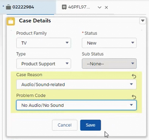This screenshot has height=140, width=149.
Task: Click the Status field label
Action: coord(91,33)
